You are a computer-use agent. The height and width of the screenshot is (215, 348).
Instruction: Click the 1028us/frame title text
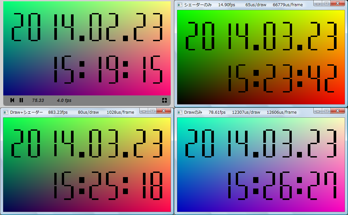pyautogui.click(x=120, y=112)
